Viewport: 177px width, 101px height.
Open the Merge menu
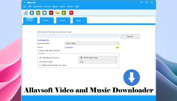click(x=55, y=6)
